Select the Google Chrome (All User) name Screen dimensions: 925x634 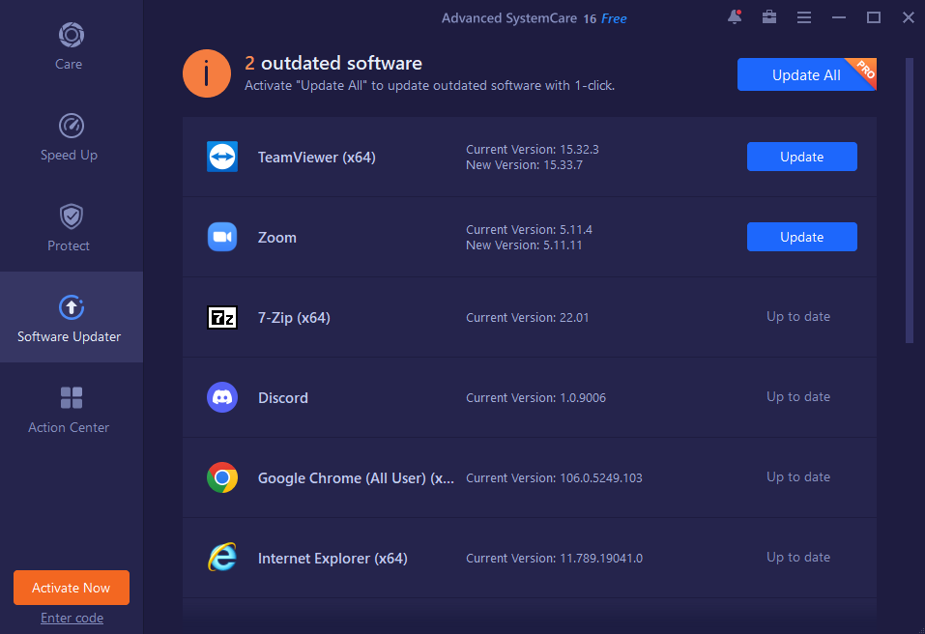pyautogui.click(x=356, y=478)
